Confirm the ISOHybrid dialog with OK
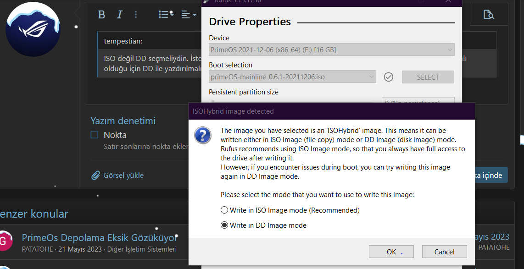Viewport: 524px width, 269px height. click(x=391, y=252)
